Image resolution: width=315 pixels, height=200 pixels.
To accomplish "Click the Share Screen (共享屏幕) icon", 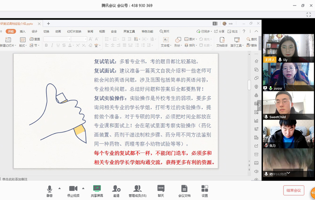I will point(97,189).
